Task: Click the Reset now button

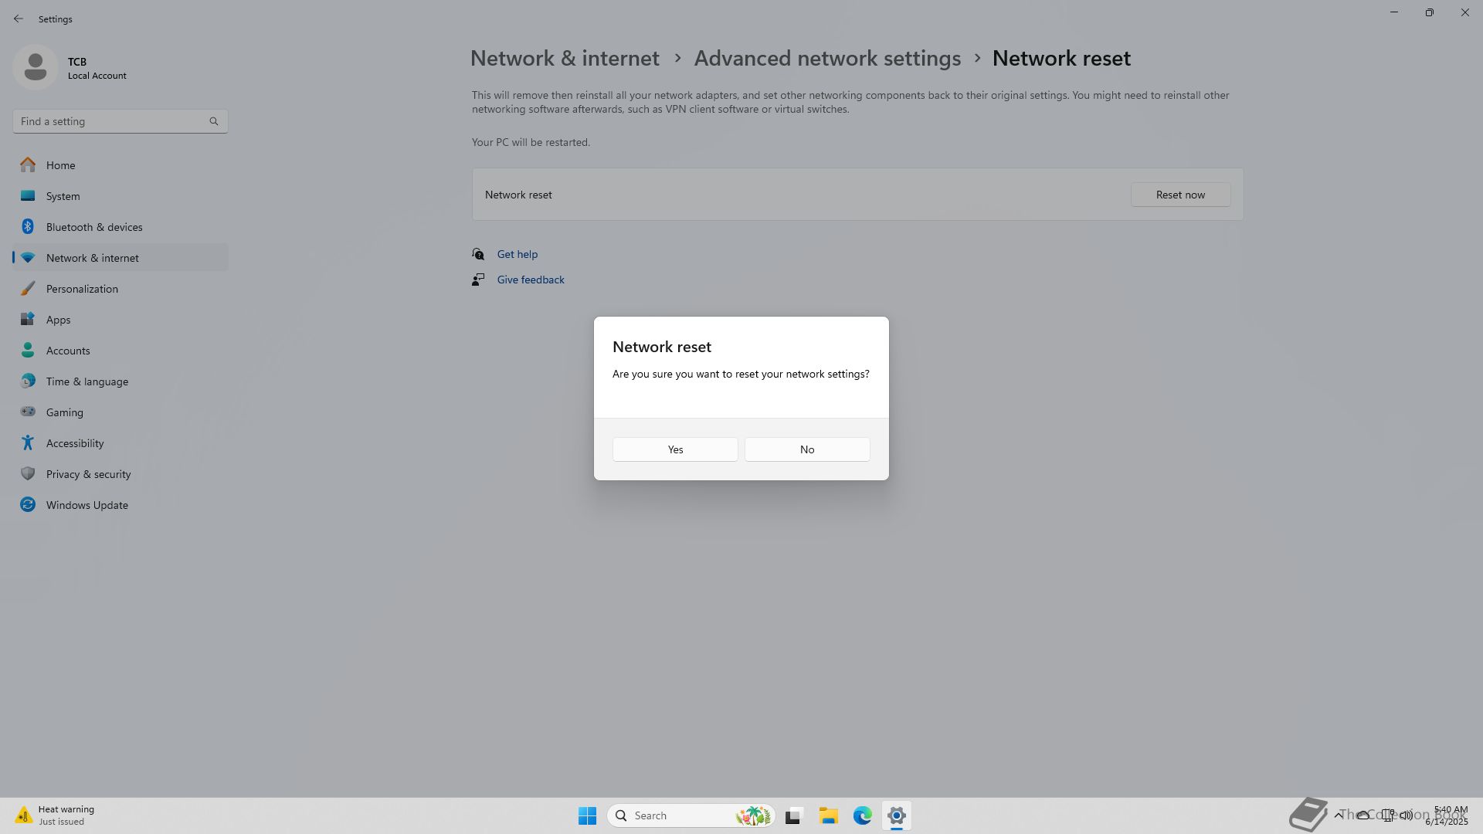Action: pyautogui.click(x=1180, y=195)
